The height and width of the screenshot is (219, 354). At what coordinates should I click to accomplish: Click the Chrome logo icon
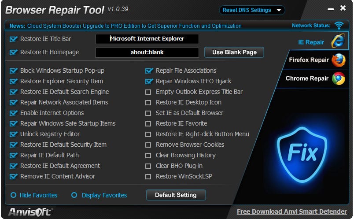point(338,78)
